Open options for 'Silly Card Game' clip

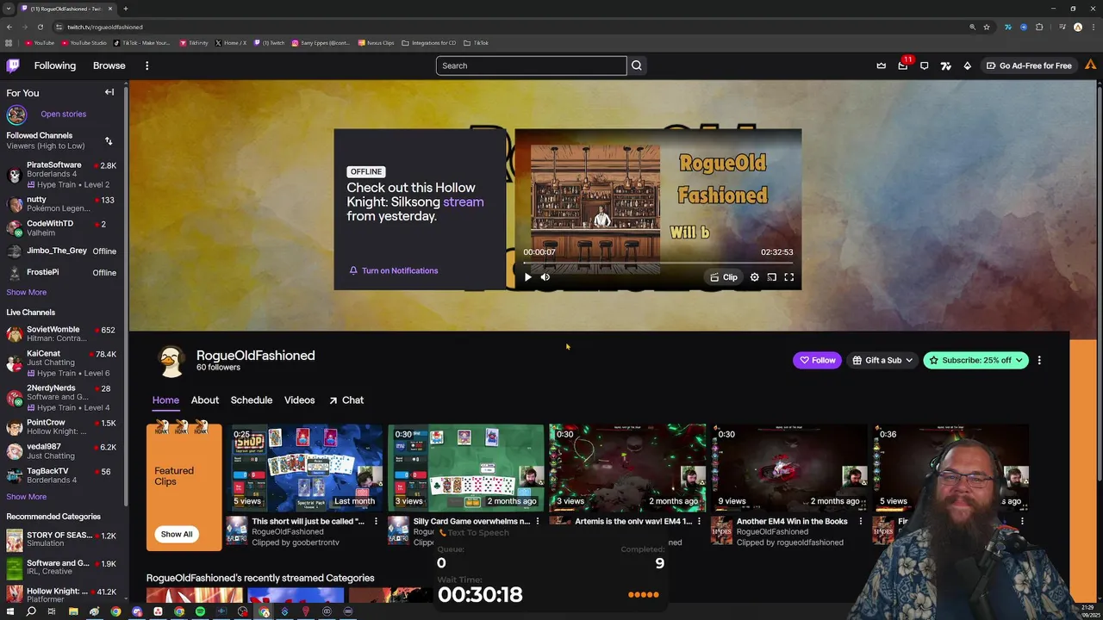coord(537,521)
